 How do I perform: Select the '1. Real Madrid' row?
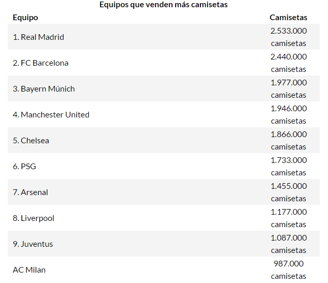pos(38,37)
